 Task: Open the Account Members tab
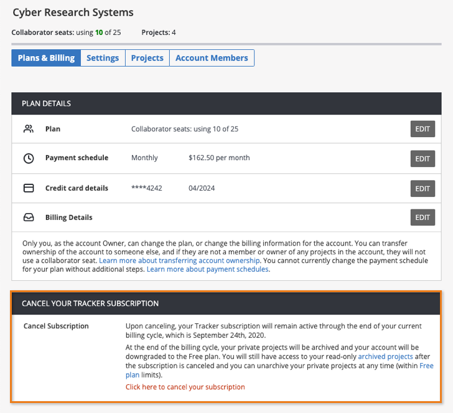pos(212,58)
